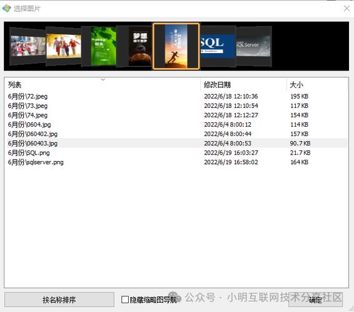Select the 6月份\sqlserver.png entry
Screen dimensions: 354x312
(176, 162)
